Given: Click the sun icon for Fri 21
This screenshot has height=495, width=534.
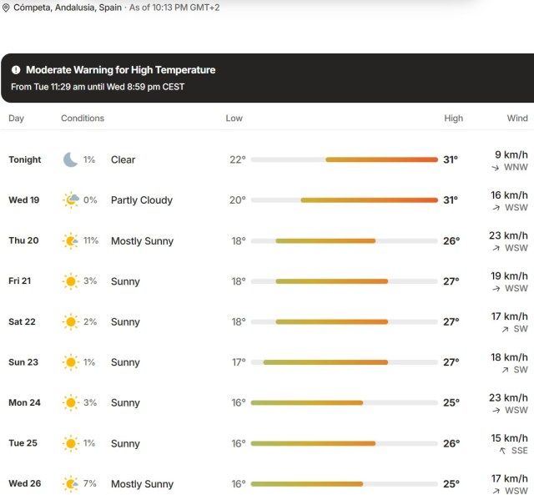Looking at the screenshot, I should click(x=70, y=281).
